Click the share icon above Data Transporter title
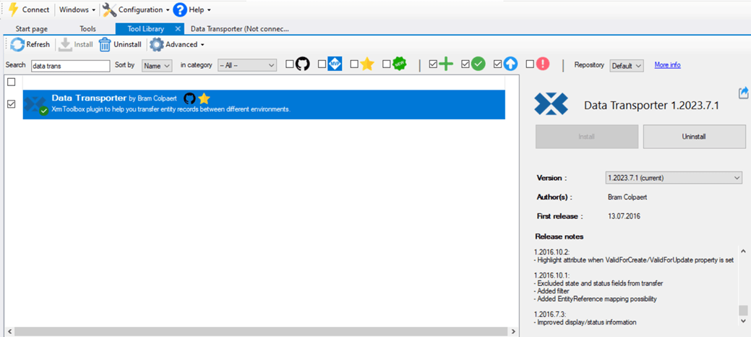 coord(743,93)
